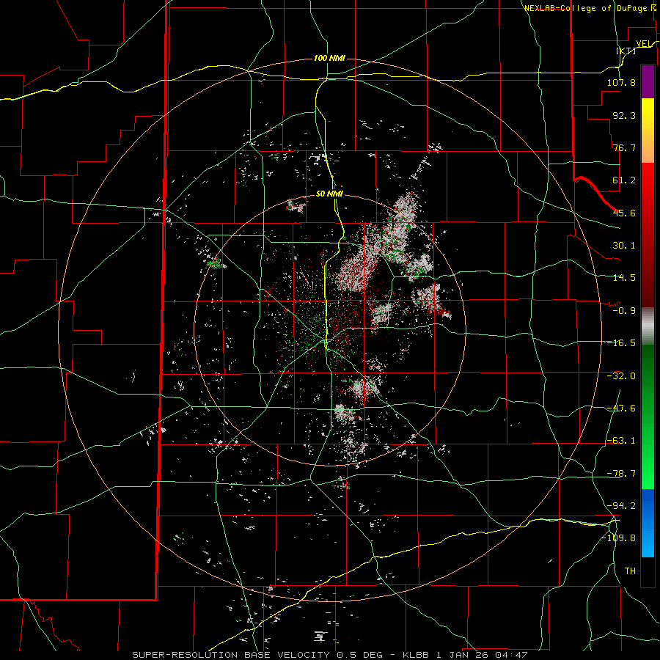
Task: Click the TH legend label
Action: 630,571
